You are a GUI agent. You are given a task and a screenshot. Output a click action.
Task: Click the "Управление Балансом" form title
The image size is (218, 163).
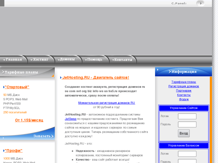click(x=184, y=145)
